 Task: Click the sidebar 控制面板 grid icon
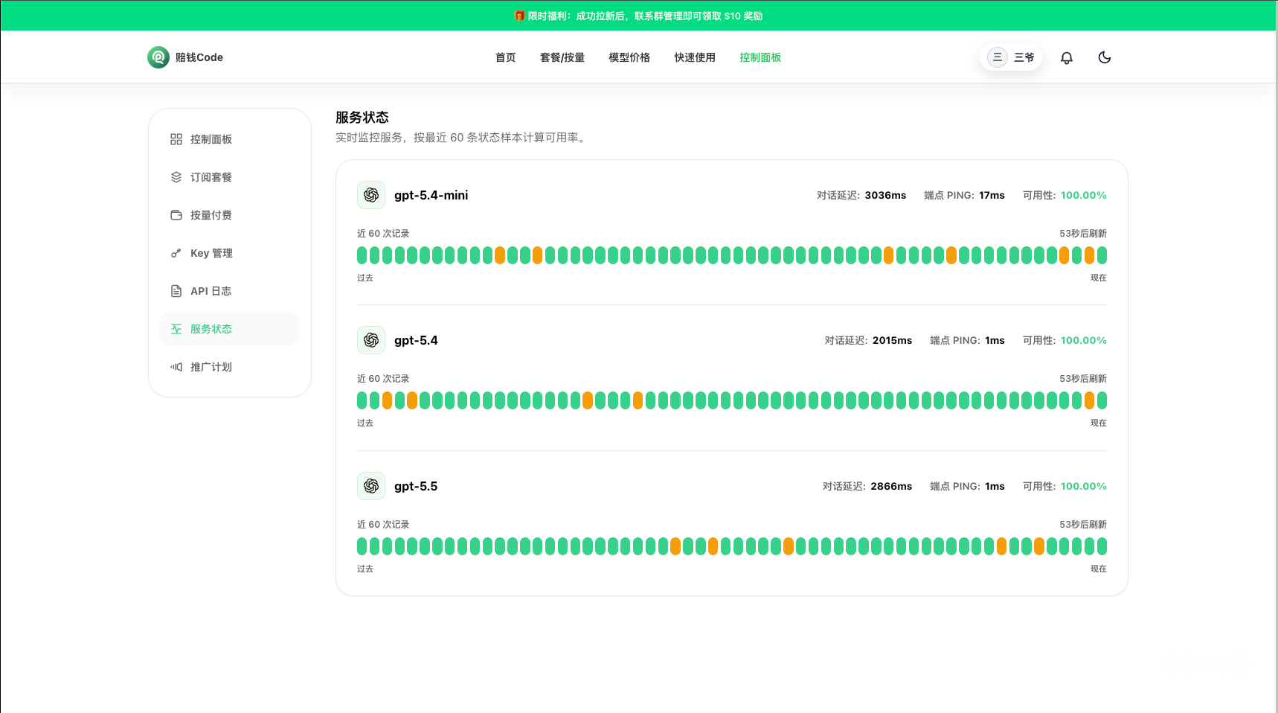176,139
